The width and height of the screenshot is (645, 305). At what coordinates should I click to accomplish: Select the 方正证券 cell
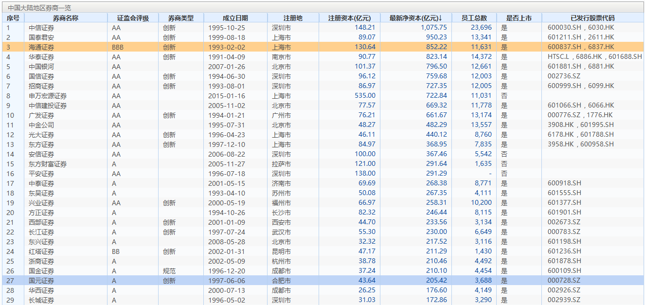point(41,213)
